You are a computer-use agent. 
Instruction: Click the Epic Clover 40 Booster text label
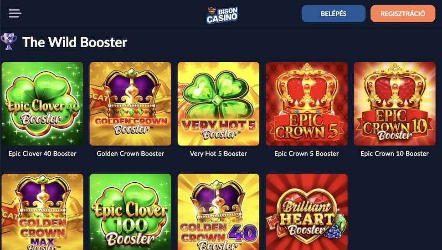click(42, 154)
